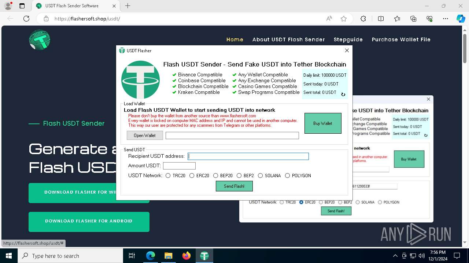The image size is (469, 263).
Task: Click the browser address bar URL
Action: coord(87,19)
